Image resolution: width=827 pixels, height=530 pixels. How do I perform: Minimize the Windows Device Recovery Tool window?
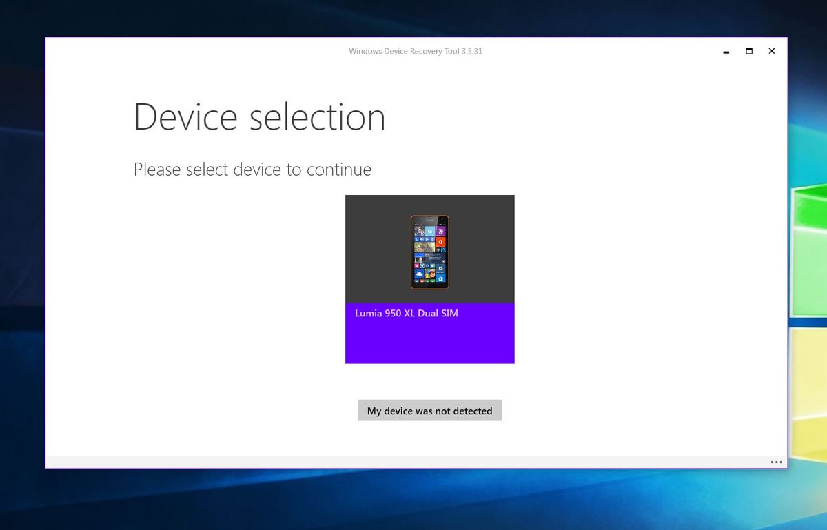tap(726, 51)
